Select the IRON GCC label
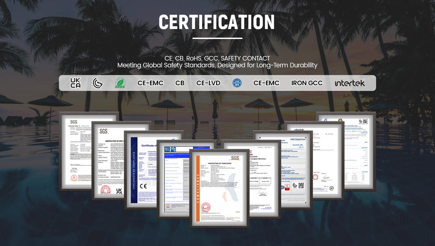The height and width of the screenshot is (246, 435). tap(307, 83)
